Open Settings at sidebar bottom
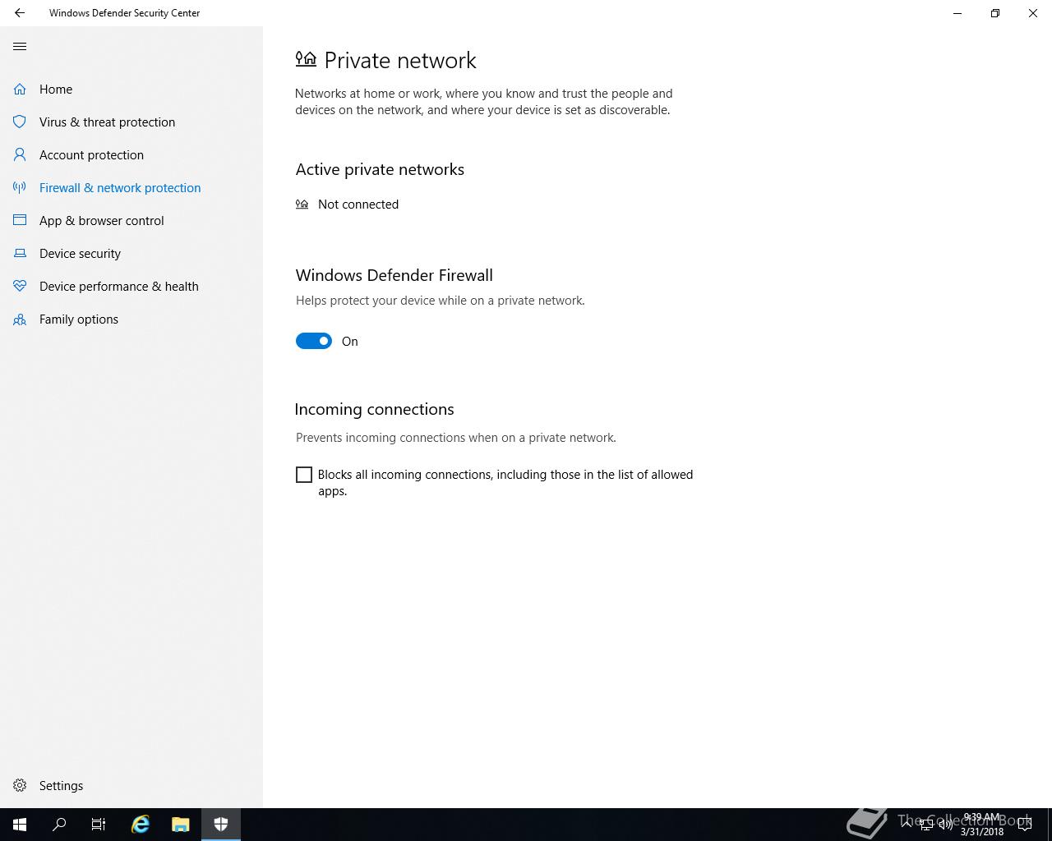This screenshot has width=1052, height=841. (131, 785)
